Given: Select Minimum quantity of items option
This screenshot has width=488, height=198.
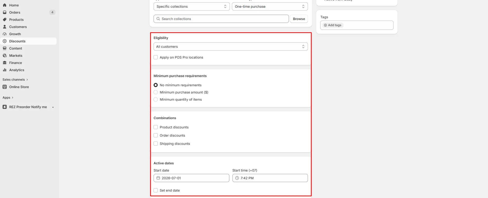Looking at the screenshot, I should click(x=156, y=99).
